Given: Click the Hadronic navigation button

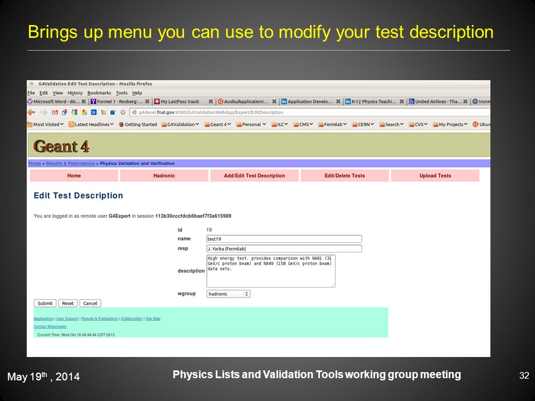Looking at the screenshot, I should point(164,175).
